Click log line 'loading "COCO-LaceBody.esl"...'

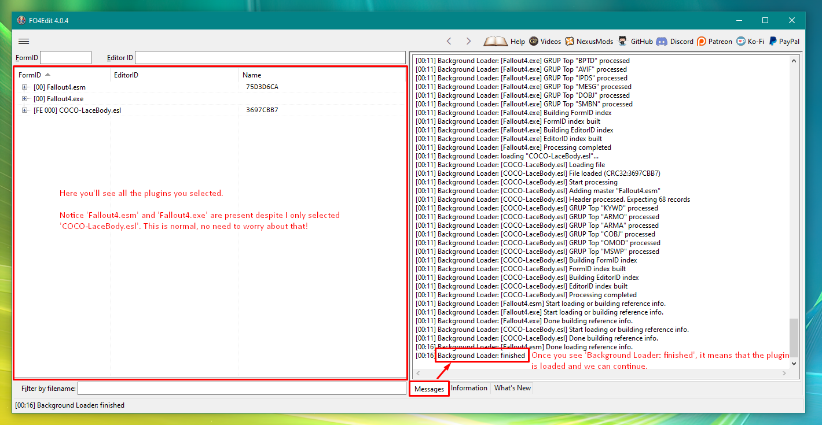pyautogui.click(x=507, y=156)
